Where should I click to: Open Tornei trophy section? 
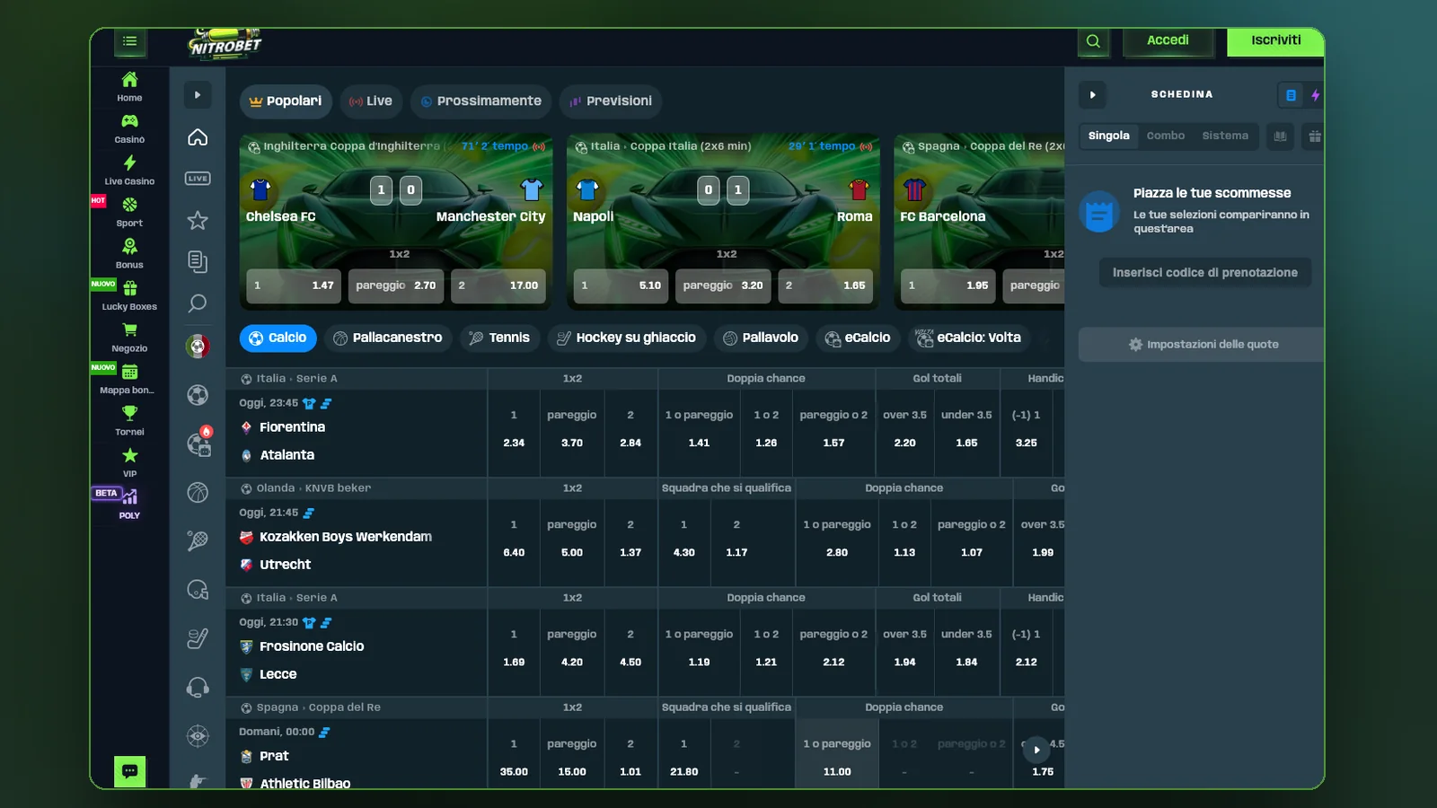tap(129, 421)
